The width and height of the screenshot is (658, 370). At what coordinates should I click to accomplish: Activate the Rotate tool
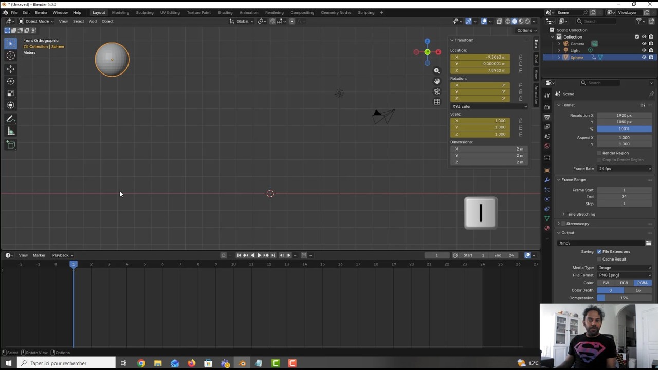tap(11, 81)
